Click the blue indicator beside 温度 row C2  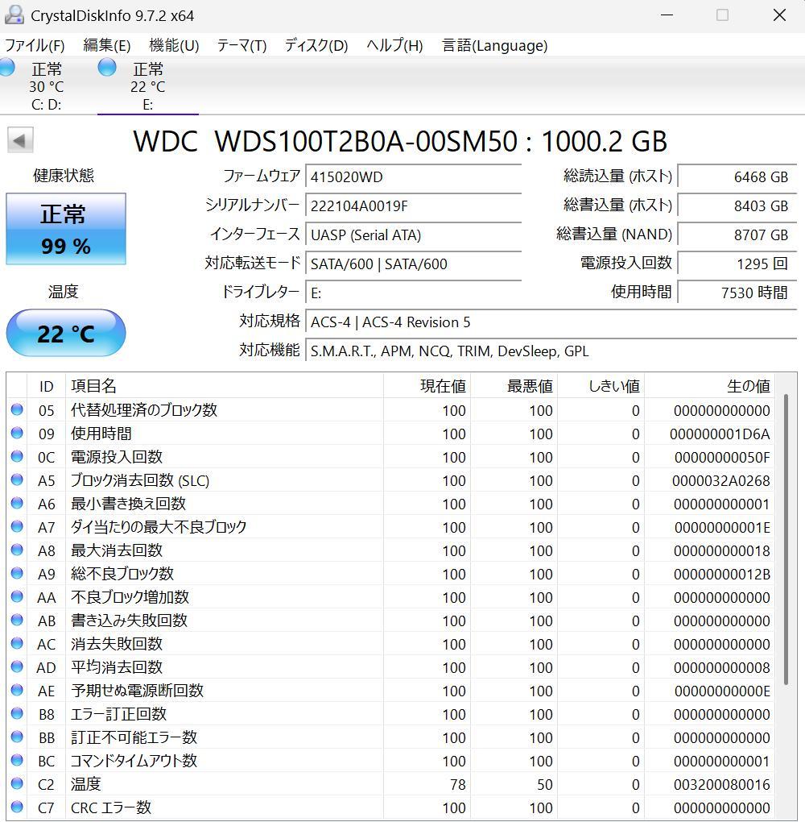pyautogui.click(x=18, y=784)
